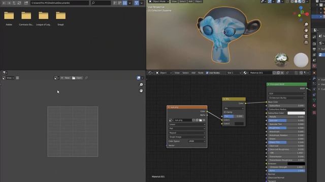Toggle file browser filter button
The image size is (325, 182).
click(137, 3)
